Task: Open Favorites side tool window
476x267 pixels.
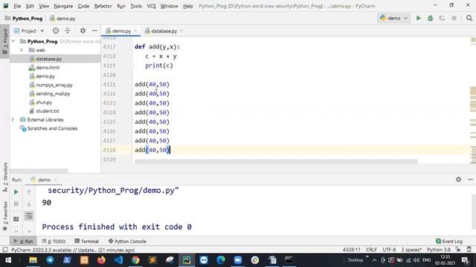Action: click(5, 216)
